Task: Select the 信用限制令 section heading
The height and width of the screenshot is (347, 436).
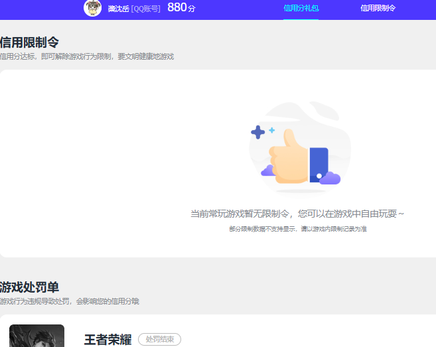Action: click(29, 42)
